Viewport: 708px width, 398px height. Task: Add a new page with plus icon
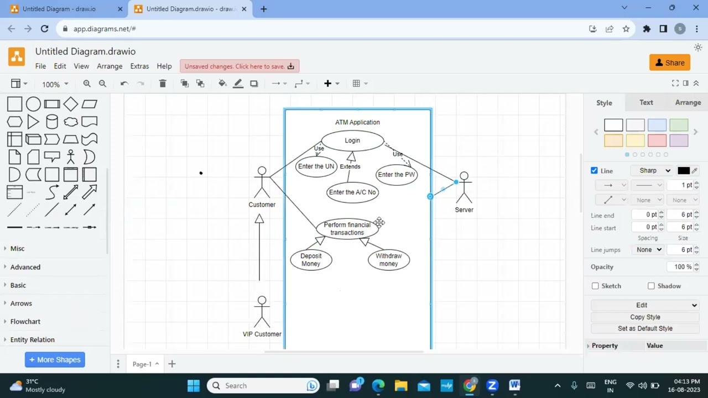tap(172, 364)
